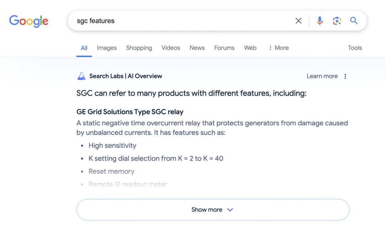Switch to the Shopping tab
This screenshot has height=227, width=385.
pyautogui.click(x=139, y=48)
